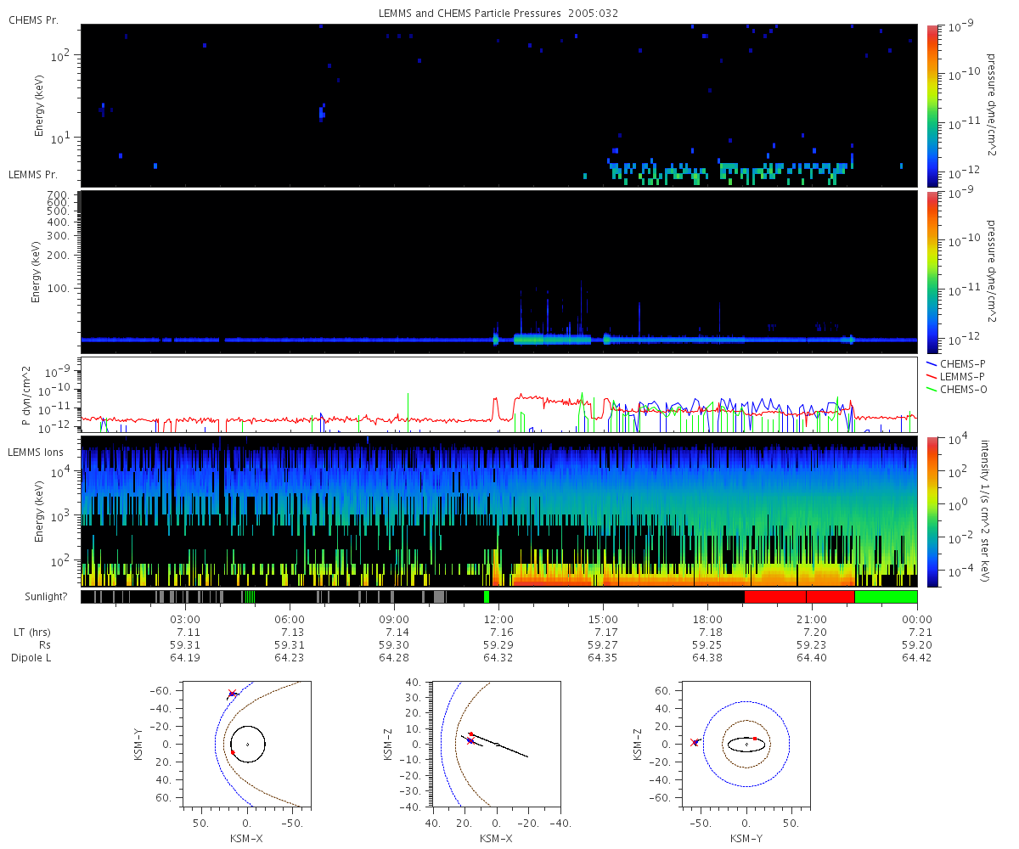Image resolution: width=1019 pixels, height=849 pixels.
Task: Click the Sunlight? row label
Action: tap(37, 597)
